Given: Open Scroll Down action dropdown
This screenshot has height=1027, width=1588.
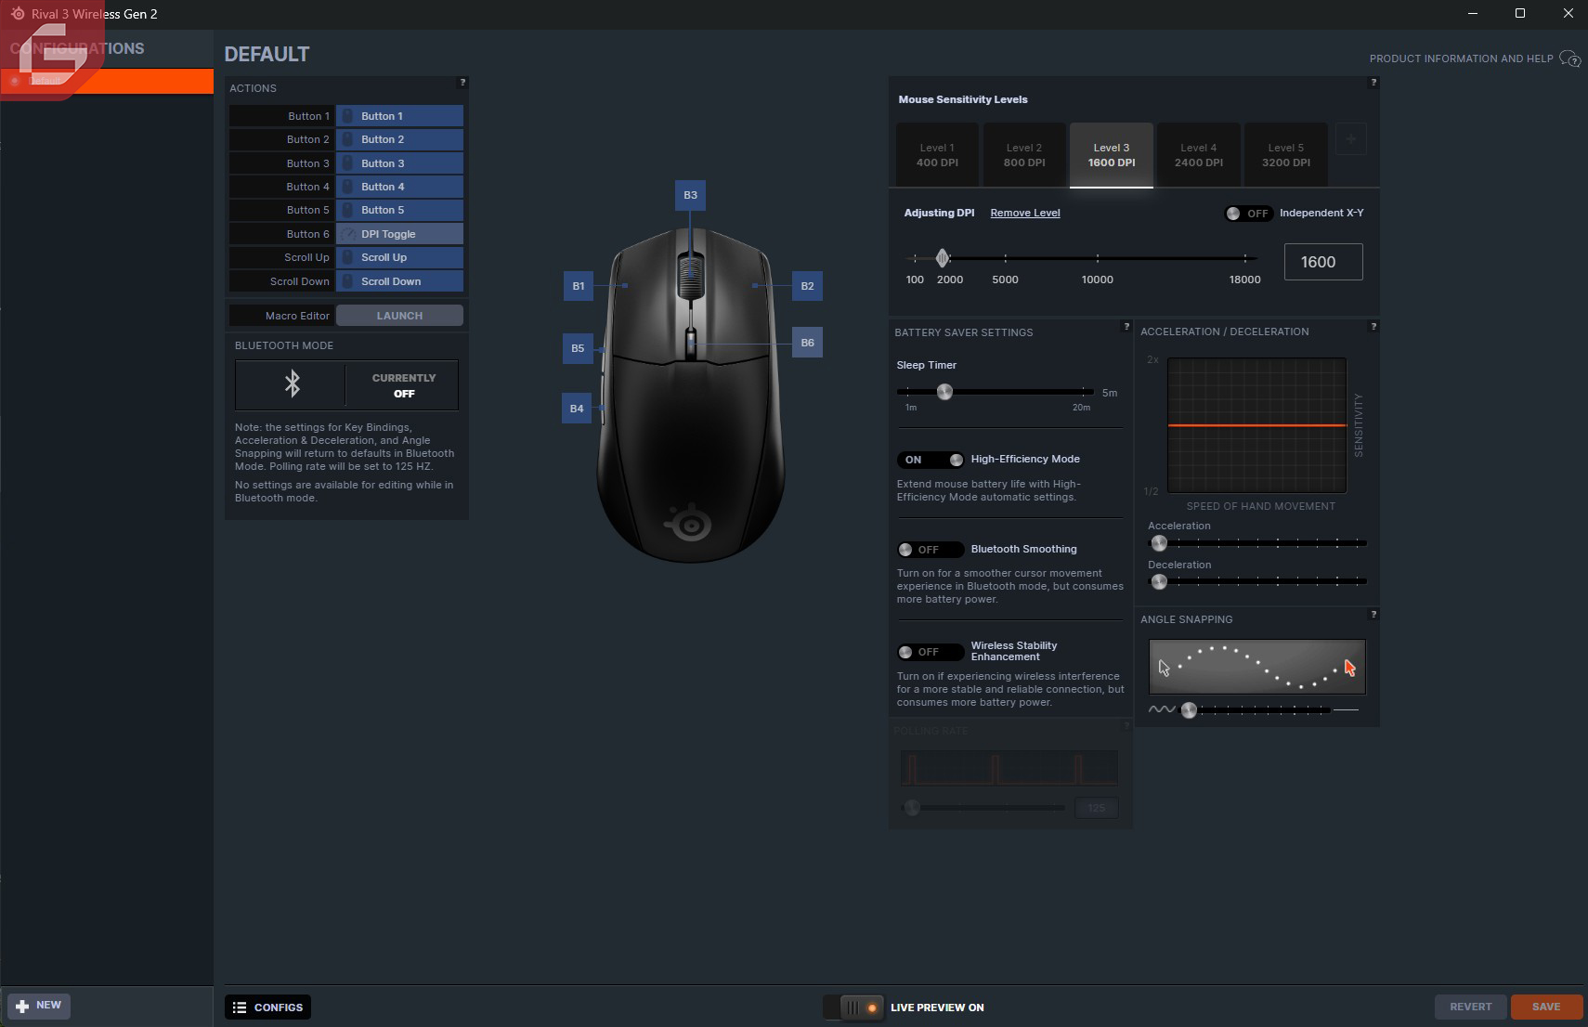Looking at the screenshot, I should (399, 281).
